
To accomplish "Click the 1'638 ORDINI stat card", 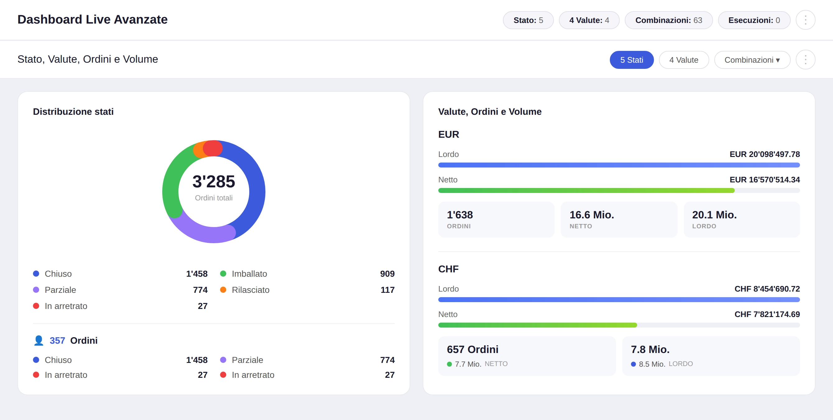I will click(496, 219).
